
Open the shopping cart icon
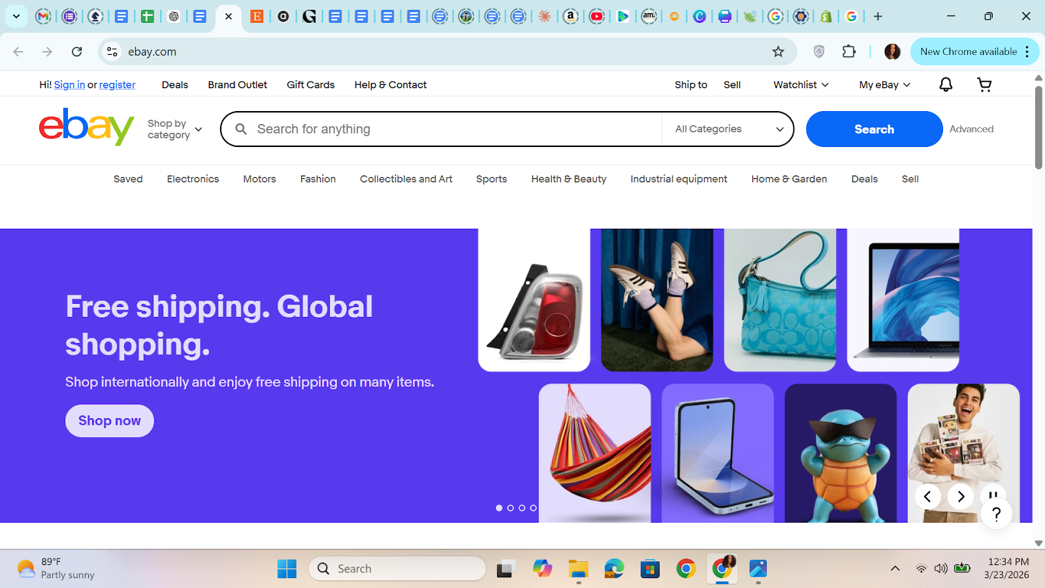pos(984,84)
